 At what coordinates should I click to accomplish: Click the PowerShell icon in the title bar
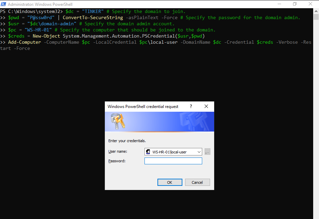point(3,4)
